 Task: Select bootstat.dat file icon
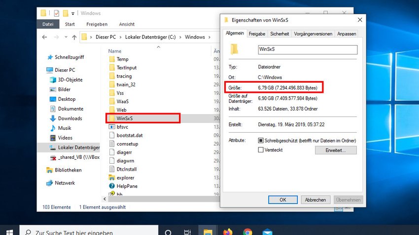pyautogui.click(x=112, y=135)
